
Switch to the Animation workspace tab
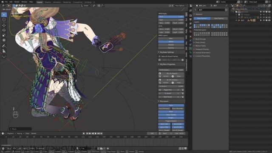click(57, 2)
